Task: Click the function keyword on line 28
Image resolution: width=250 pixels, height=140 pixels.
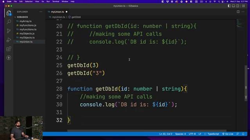Action: coord(80,89)
